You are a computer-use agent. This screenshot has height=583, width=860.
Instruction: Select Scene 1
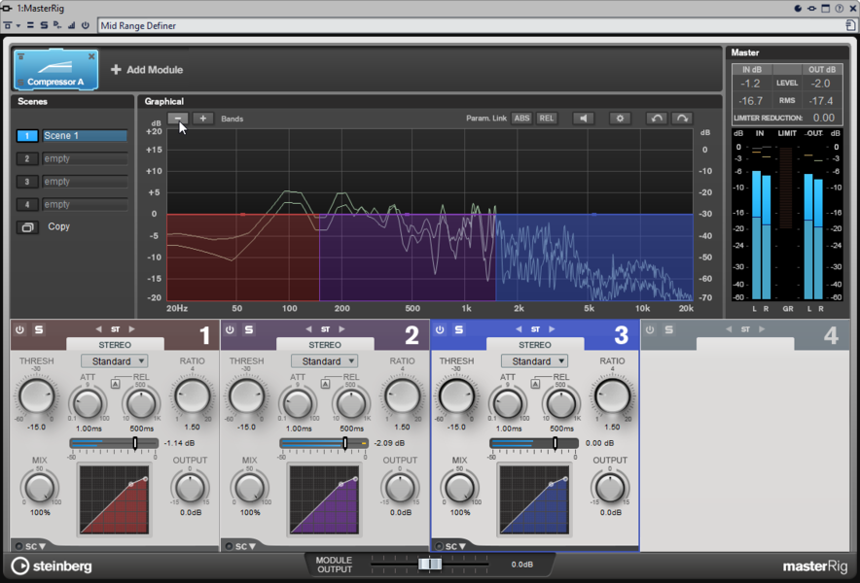coord(85,136)
